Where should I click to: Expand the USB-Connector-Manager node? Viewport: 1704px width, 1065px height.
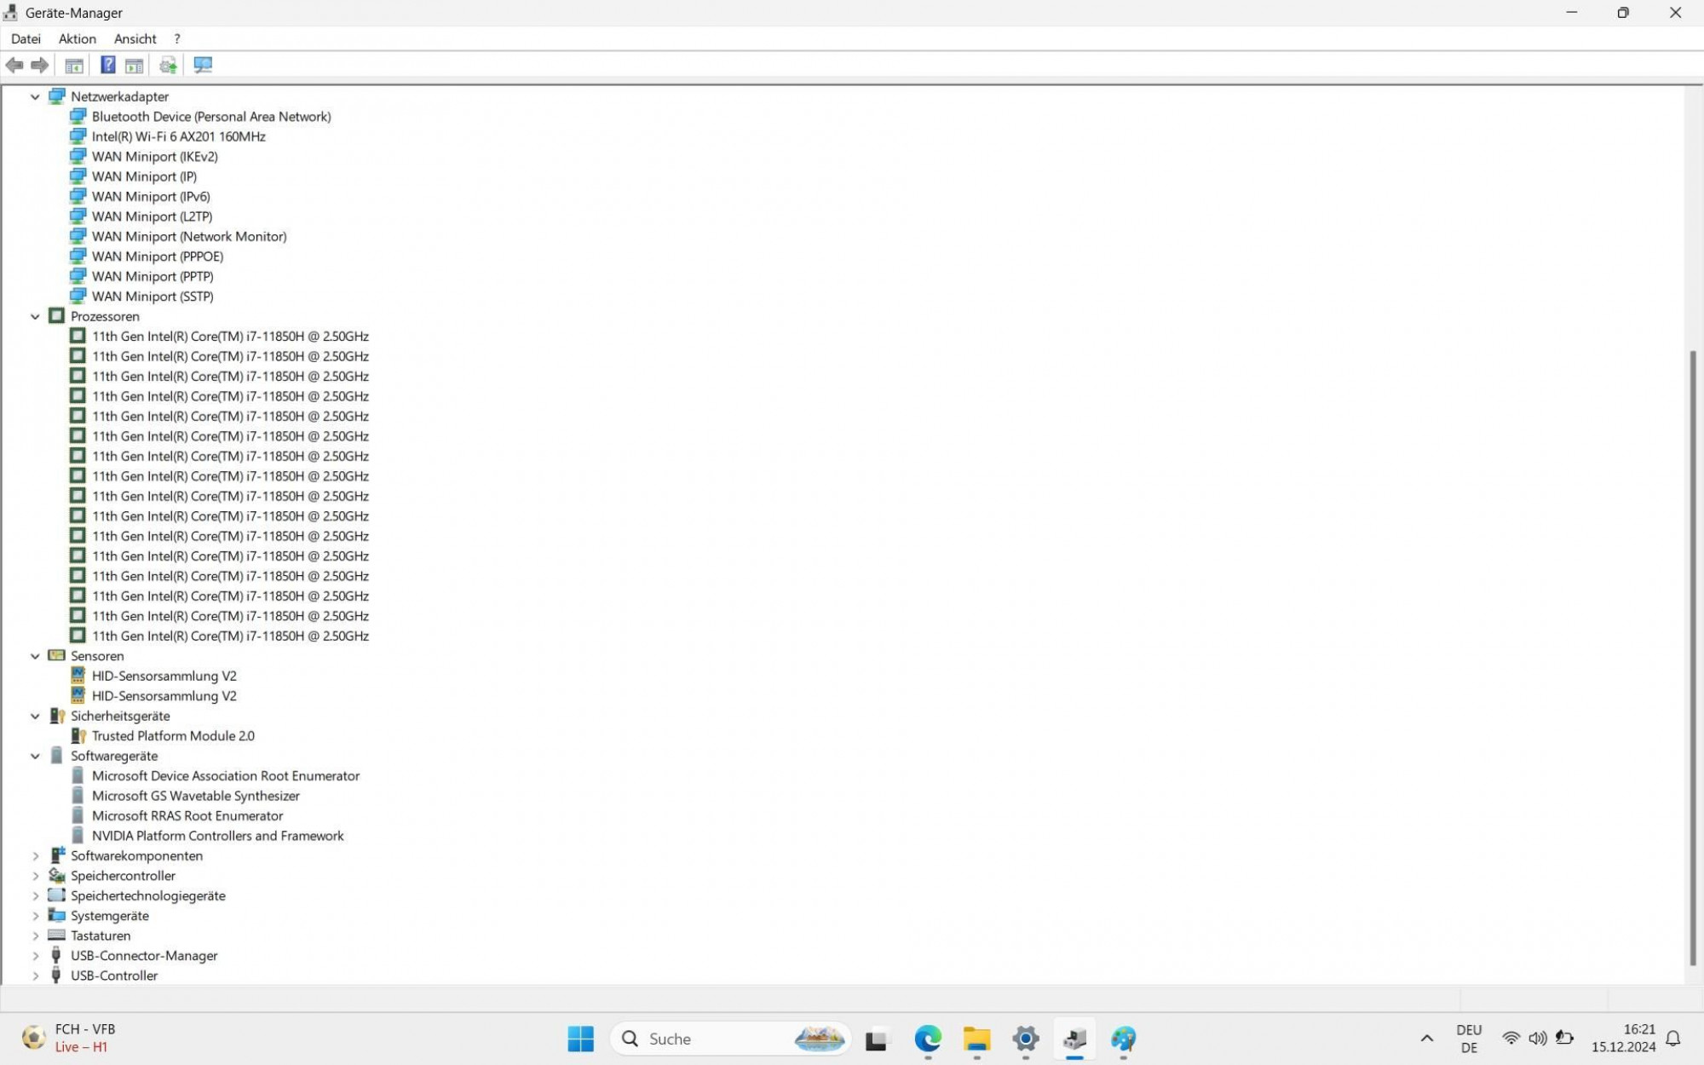coord(35,956)
